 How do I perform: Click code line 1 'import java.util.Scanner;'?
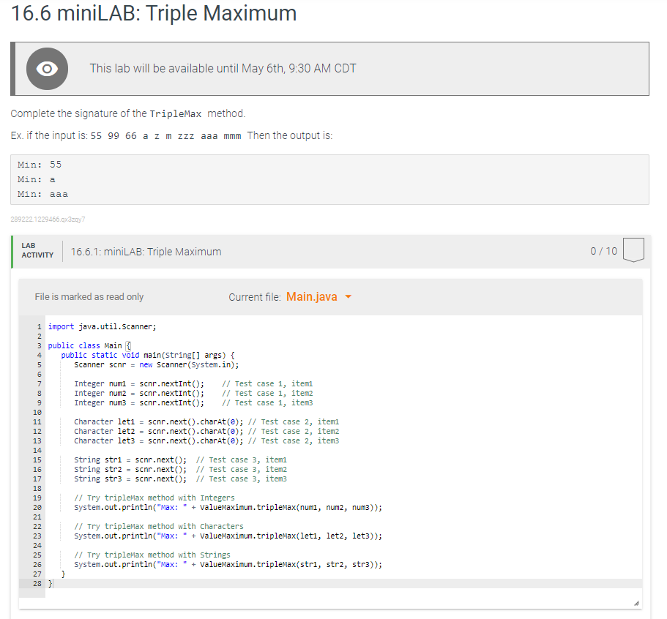pos(102,326)
